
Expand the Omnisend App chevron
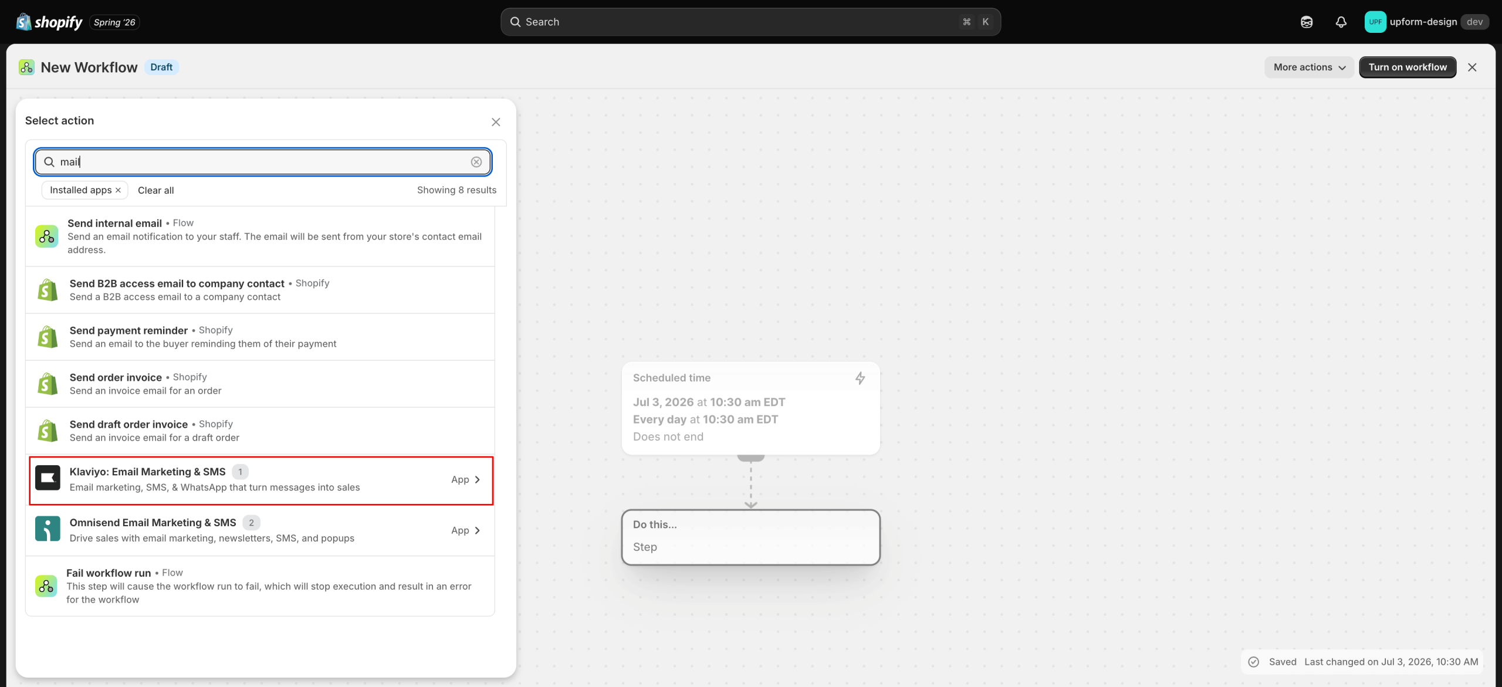477,530
